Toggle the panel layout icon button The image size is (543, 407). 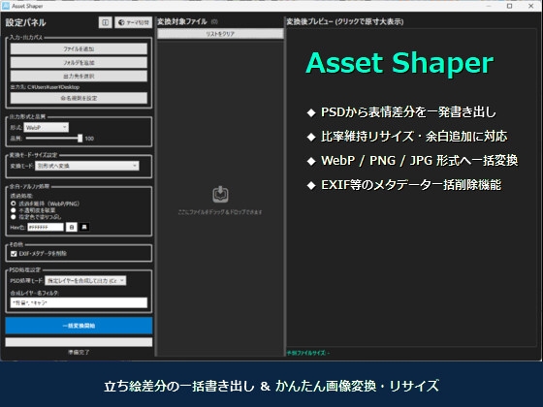(106, 22)
